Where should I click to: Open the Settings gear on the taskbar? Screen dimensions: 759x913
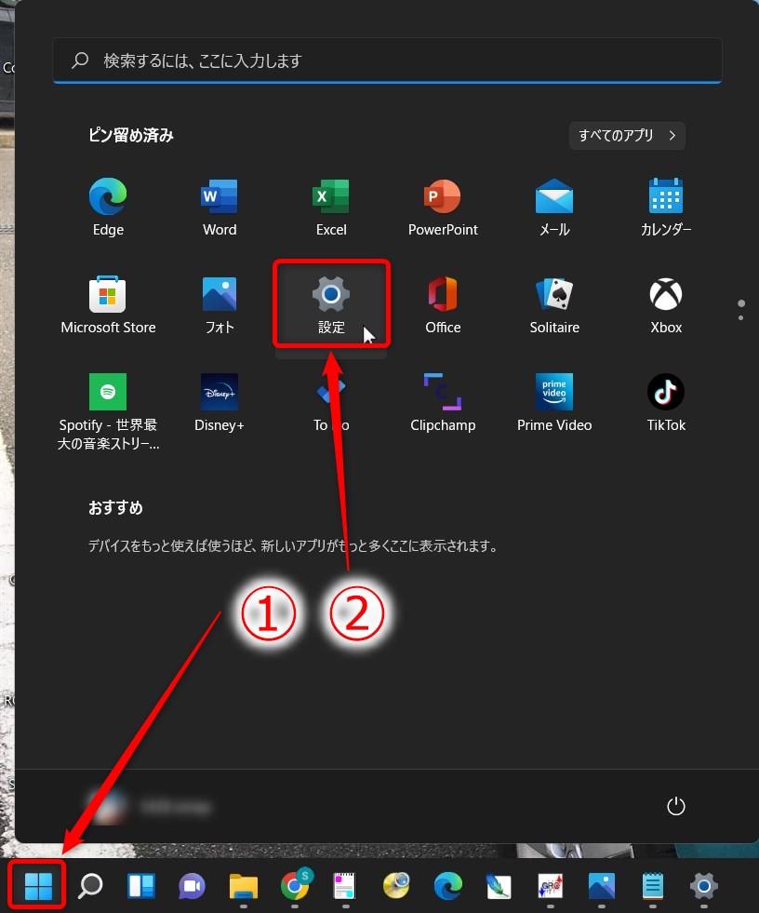click(704, 886)
